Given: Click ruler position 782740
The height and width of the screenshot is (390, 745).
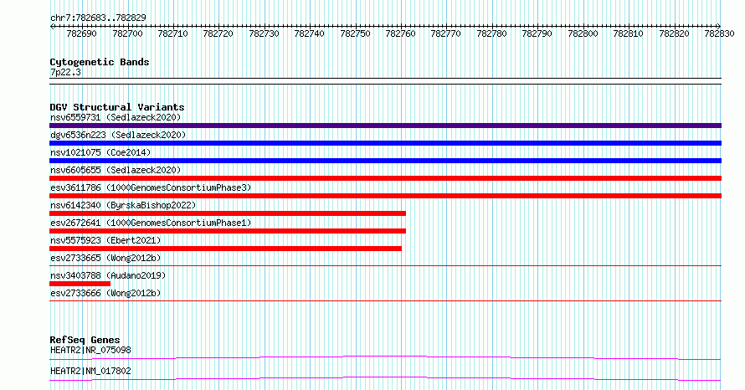Looking at the screenshot, I should (x=310, y=33).
